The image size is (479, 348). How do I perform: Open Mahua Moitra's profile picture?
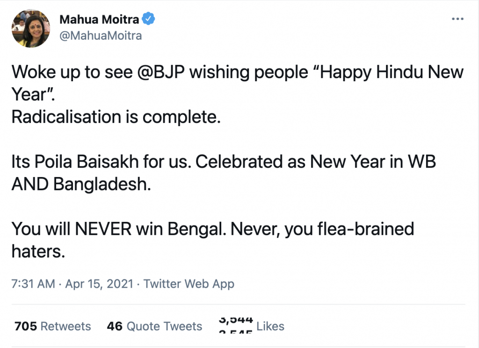(30, 28)
